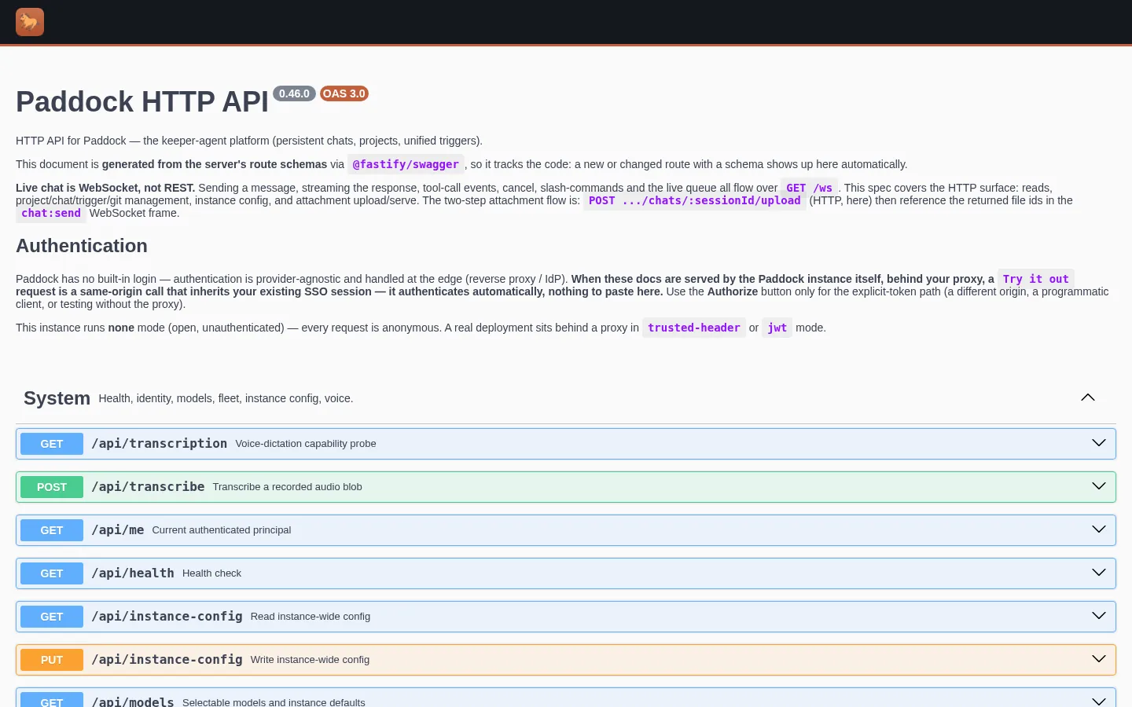Click the GET badge for /api/transcription
1132x707 pixels.
click(52, 444)
